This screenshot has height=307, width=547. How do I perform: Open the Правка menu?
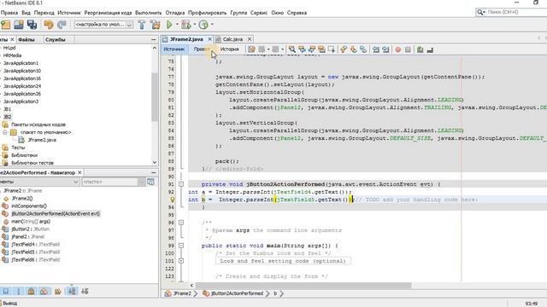pyautogui.click(x=9, y=13)
